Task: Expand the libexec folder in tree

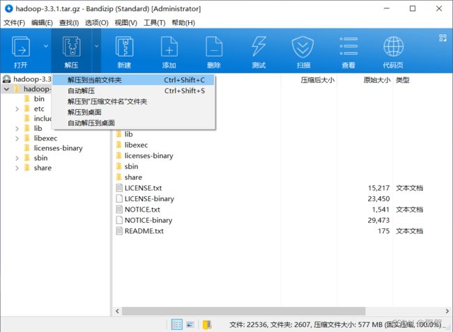Action: click(17, 139)
